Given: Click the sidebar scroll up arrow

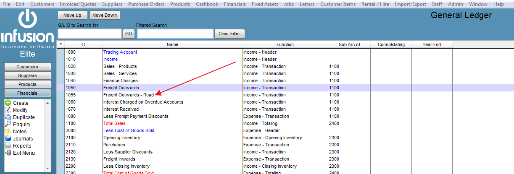Looking at the screenshot, I should click(x=47, y=103).
